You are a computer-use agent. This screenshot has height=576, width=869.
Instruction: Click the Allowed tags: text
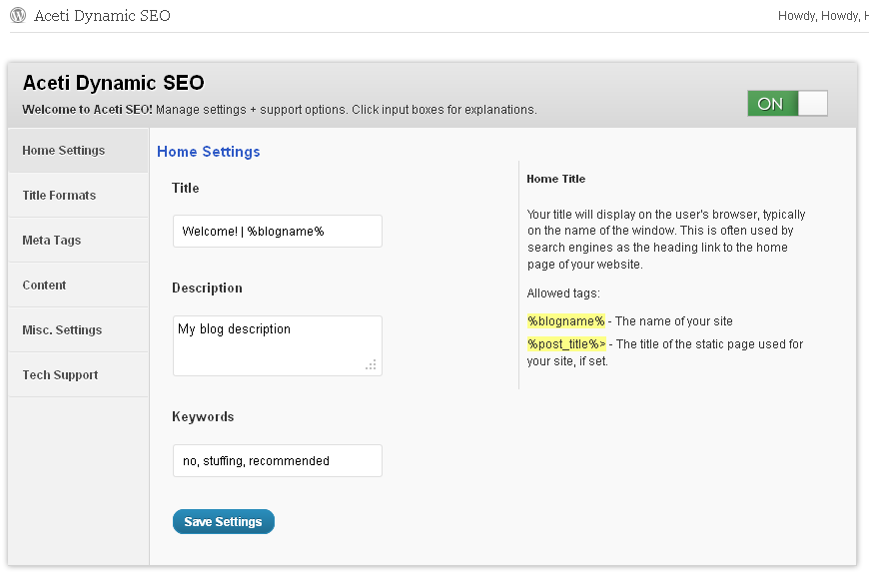(563, 292)
